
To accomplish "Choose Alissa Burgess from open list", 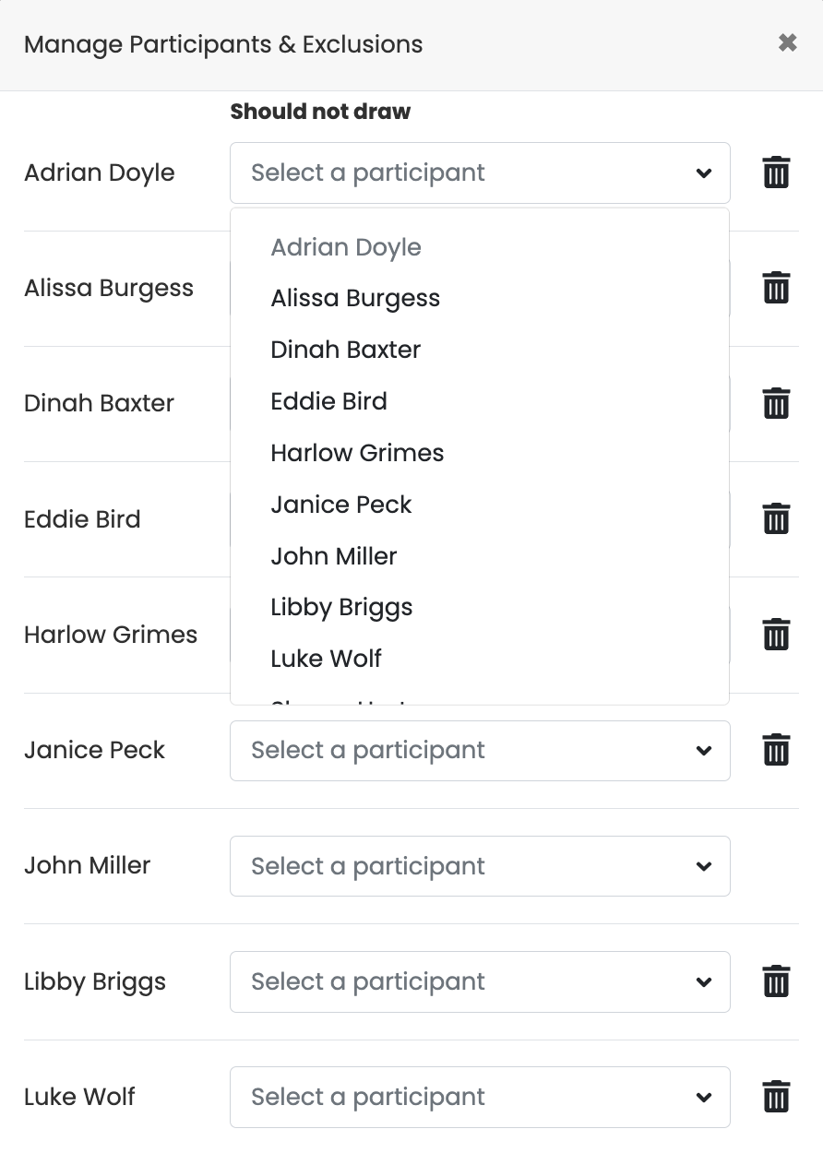I will (355, 298).
